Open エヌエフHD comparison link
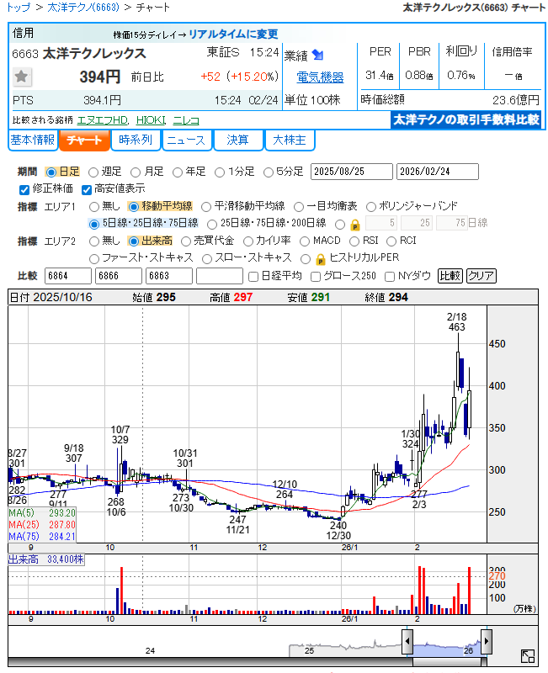The width and height of the screenshot is (548, 673). pos(103,120)
